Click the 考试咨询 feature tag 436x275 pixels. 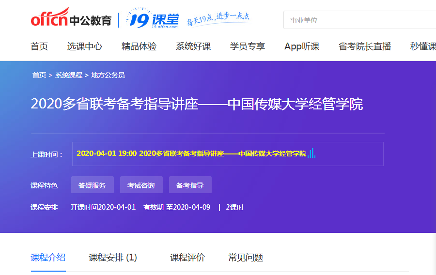click(x=141, y=185)
